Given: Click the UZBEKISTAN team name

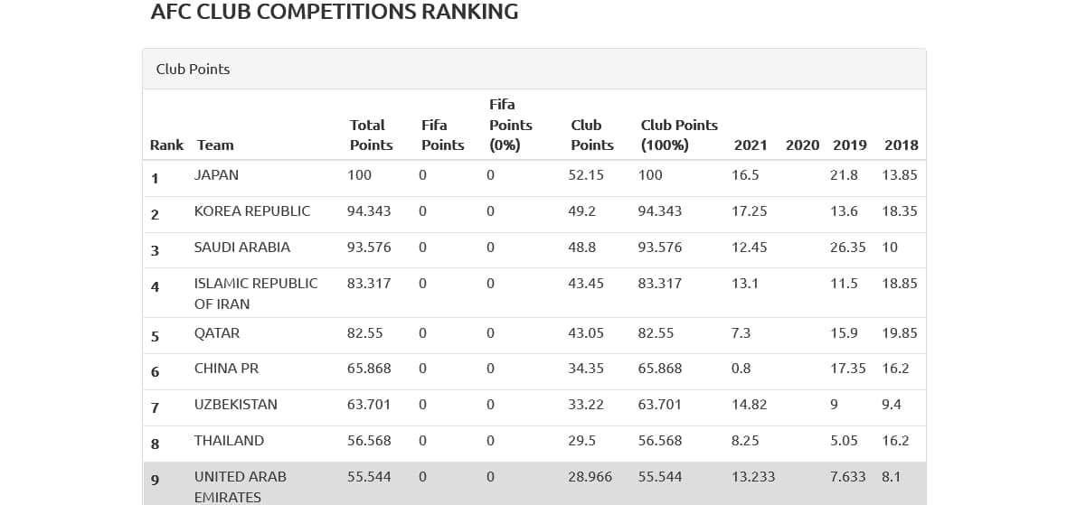Looking at the screenshot, I should pos(235,405).
